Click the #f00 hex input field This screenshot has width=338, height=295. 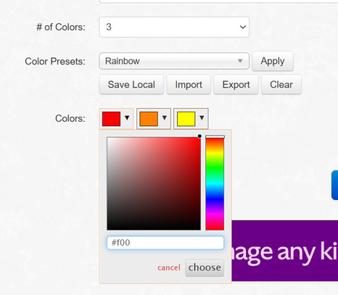165,242
